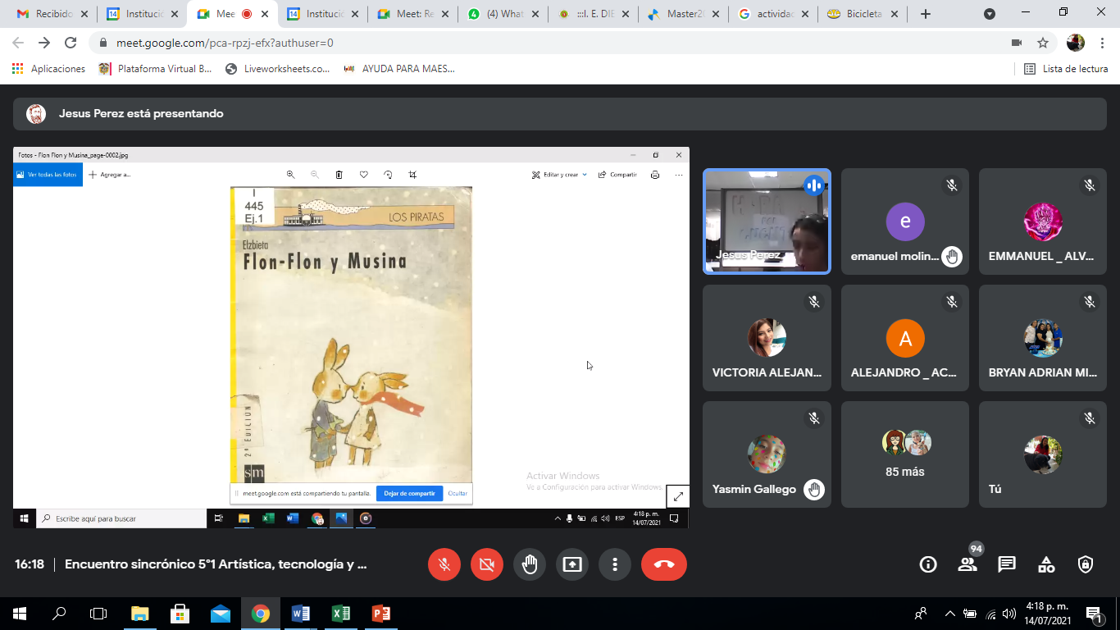The image size is (1120, 630).
Task: Switch to the actividad Google tab
Action: coord(773,14)
